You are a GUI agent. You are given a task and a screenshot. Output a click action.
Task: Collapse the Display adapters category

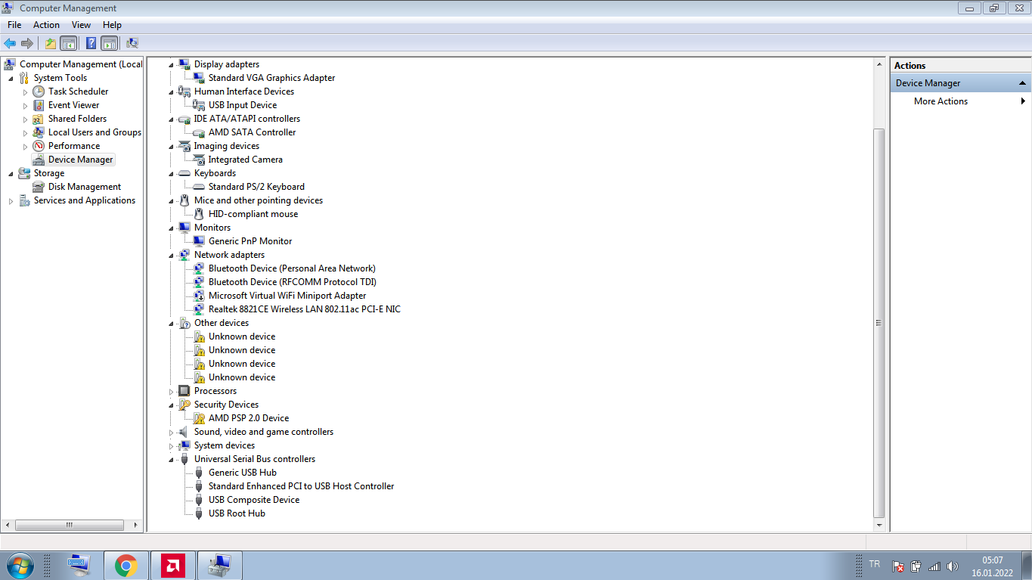click(x=171, y=64)
